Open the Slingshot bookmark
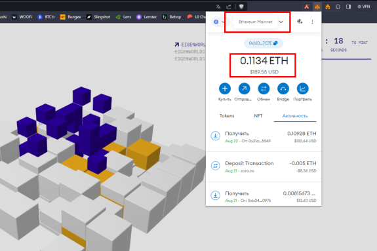377x251 pixels. [98, 17]
